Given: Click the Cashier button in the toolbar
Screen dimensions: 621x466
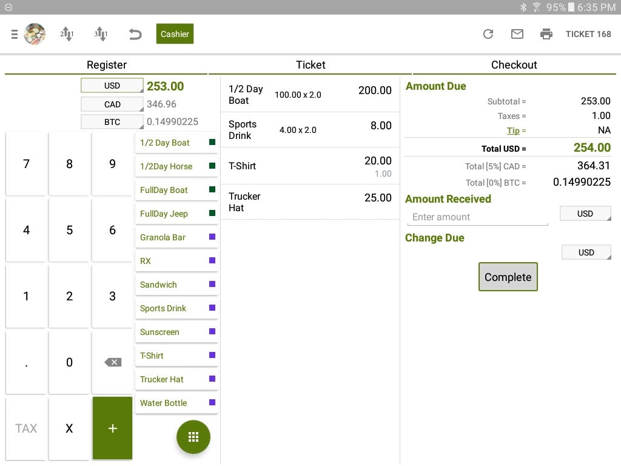Looking at the screenshot, I should (x=175, y=34).
